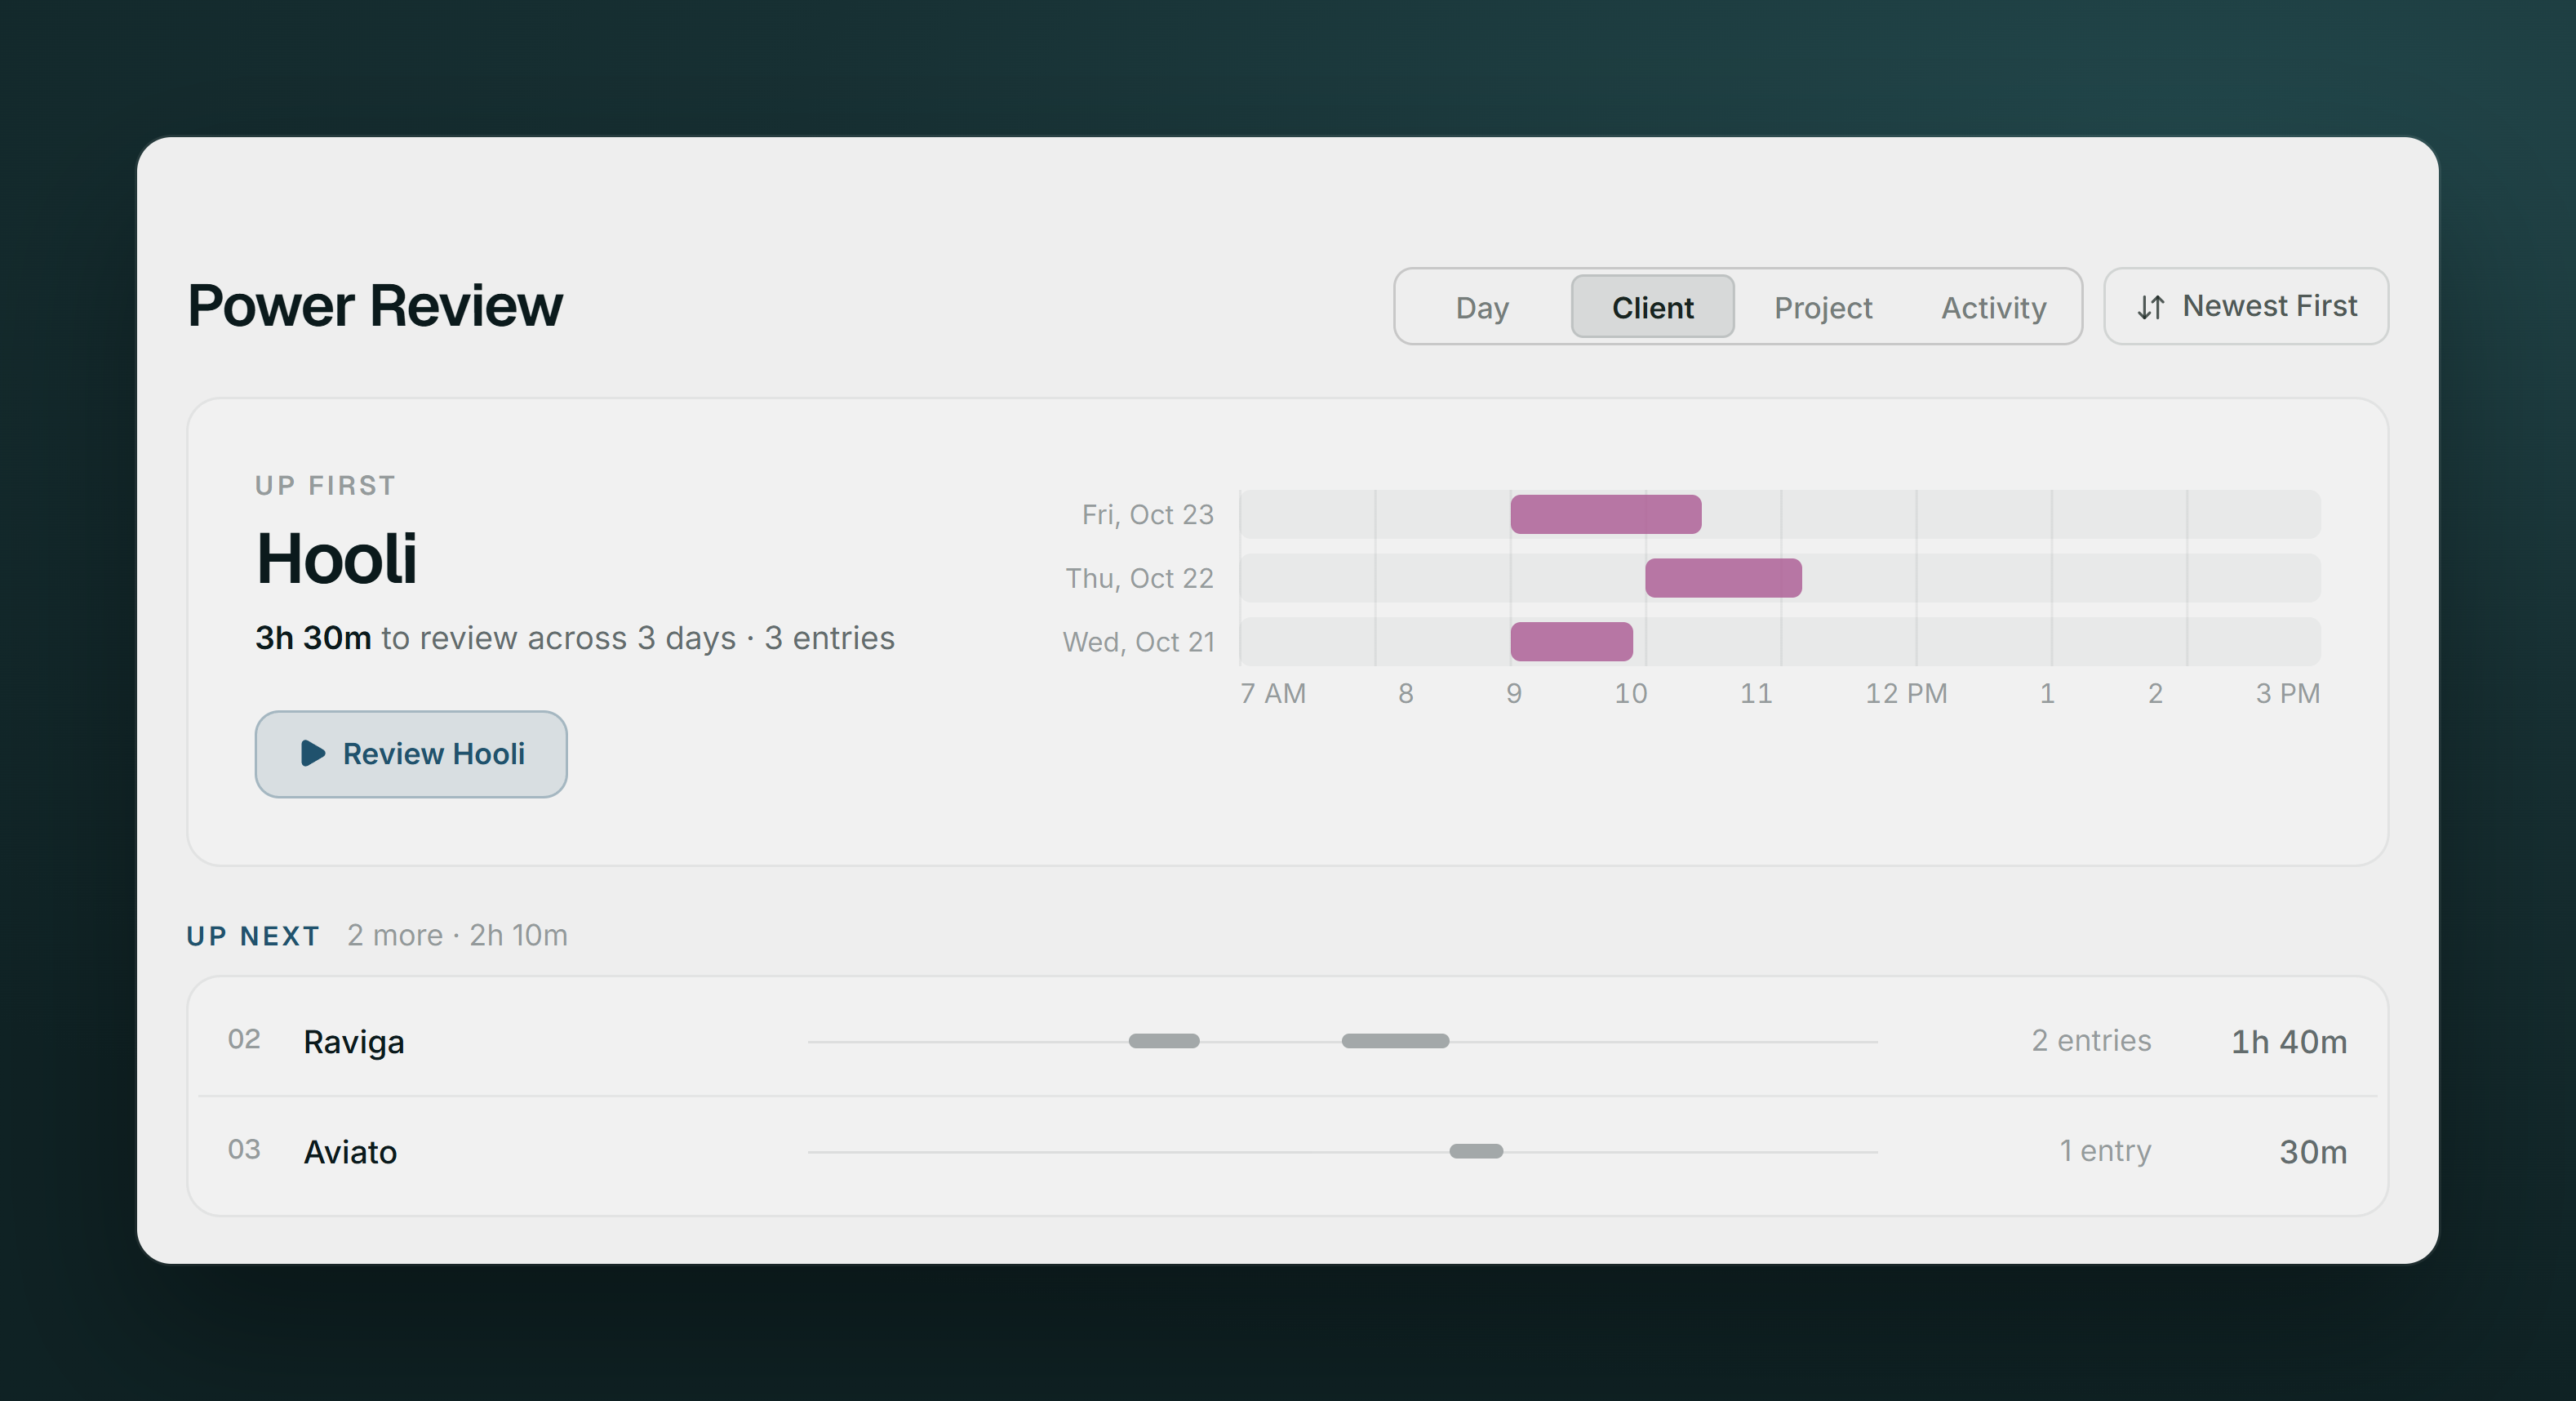Screen dimensions: 2576x1401
Task: Select the Client grouping tab
Action: [1652, 307]
